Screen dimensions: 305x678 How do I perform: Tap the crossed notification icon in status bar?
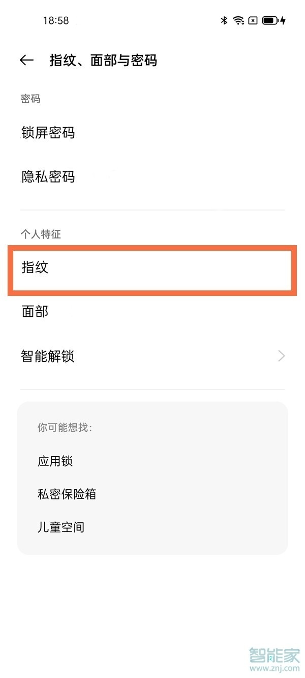(252, 20)
